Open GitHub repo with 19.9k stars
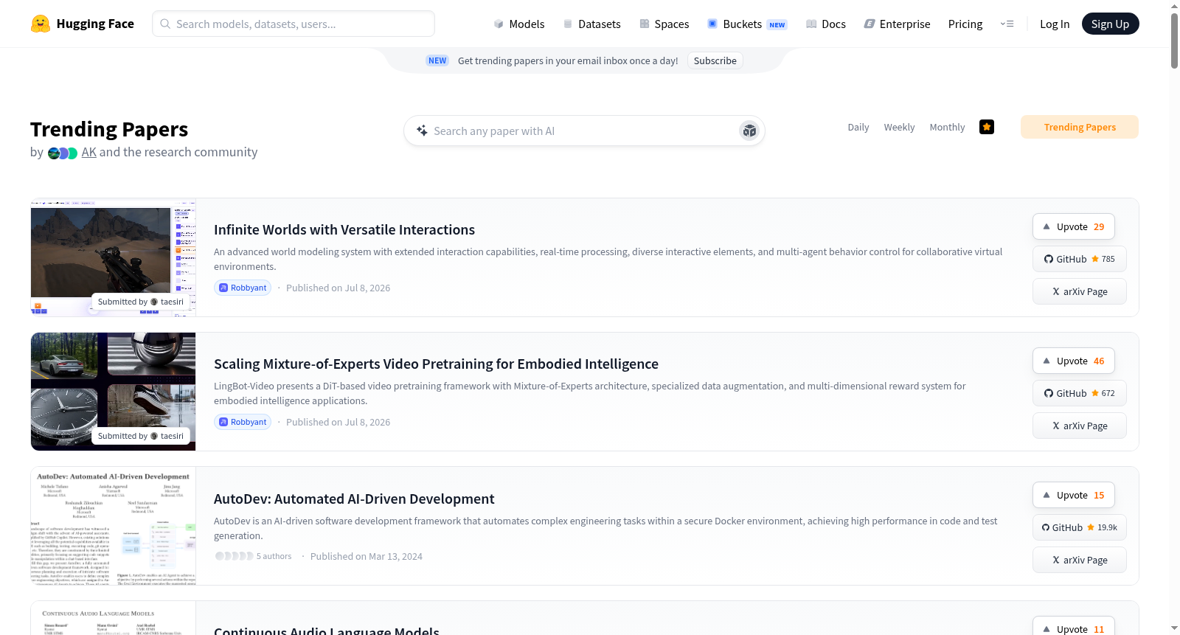This screenshot has width=1180, height=635. tap(1080, 527)
